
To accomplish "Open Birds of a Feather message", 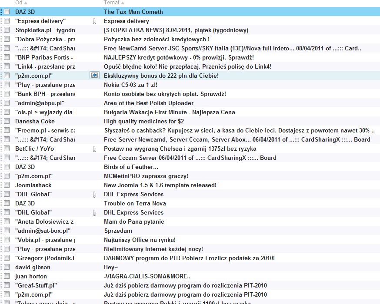I will [x=131, y=167].
